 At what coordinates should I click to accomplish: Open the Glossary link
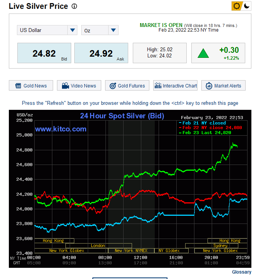pyautogui.click(x=242, y=272)
